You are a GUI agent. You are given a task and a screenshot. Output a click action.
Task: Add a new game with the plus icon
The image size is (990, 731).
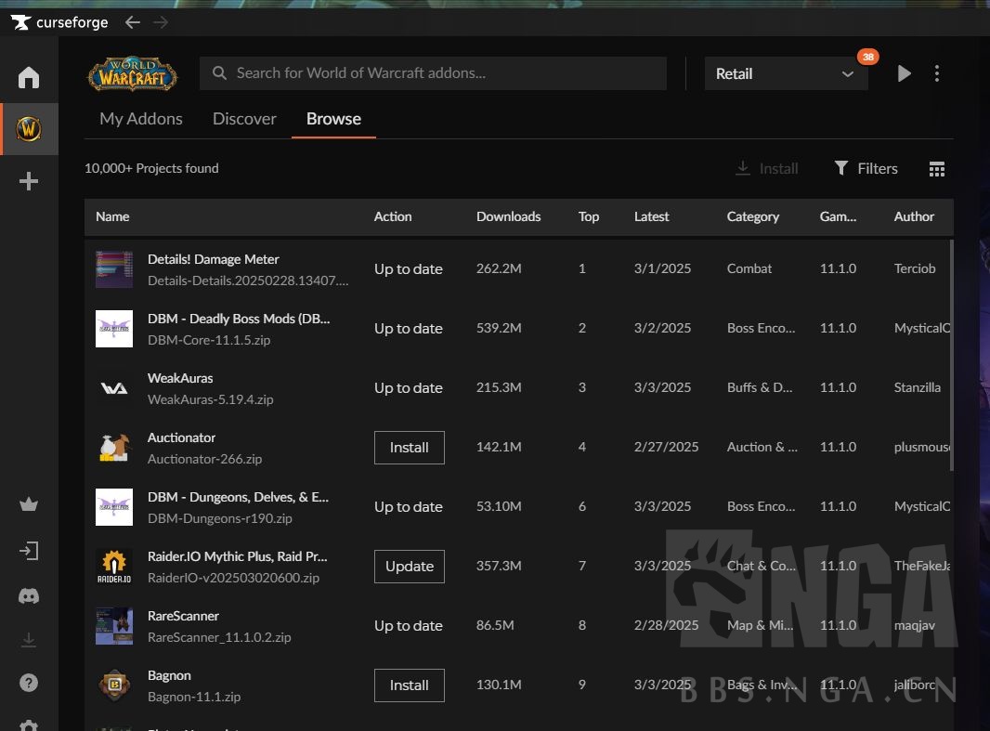[29, 181]
